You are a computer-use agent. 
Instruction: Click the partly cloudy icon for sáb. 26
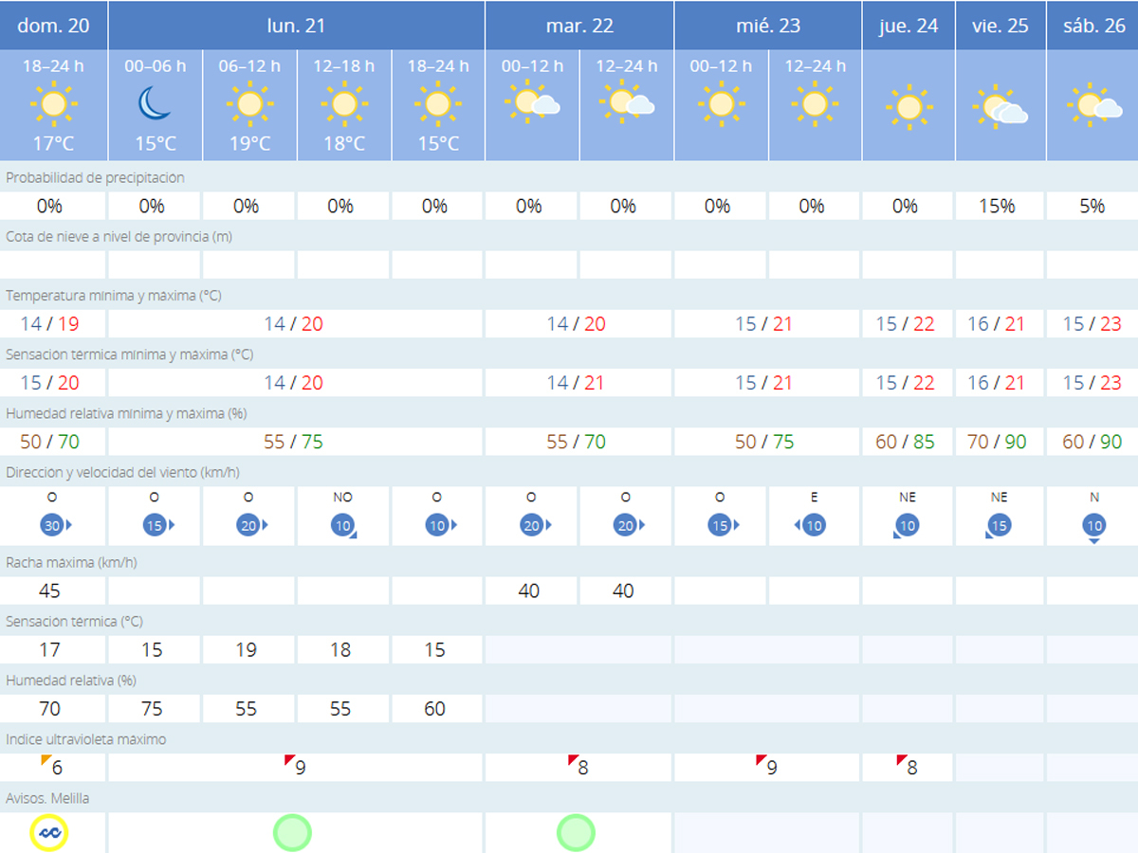pyautogui.click(x=1092, y=105)
